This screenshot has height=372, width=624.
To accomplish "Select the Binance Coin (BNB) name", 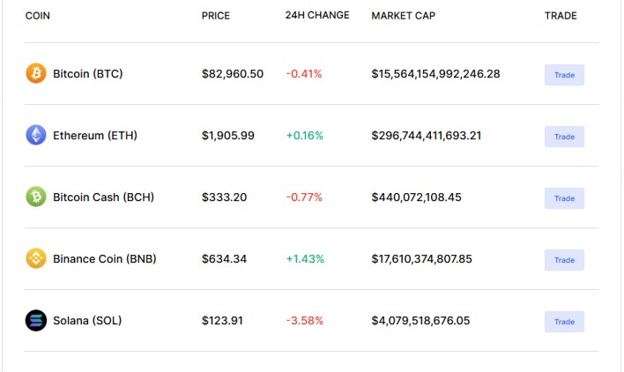I will click(105, 259).
